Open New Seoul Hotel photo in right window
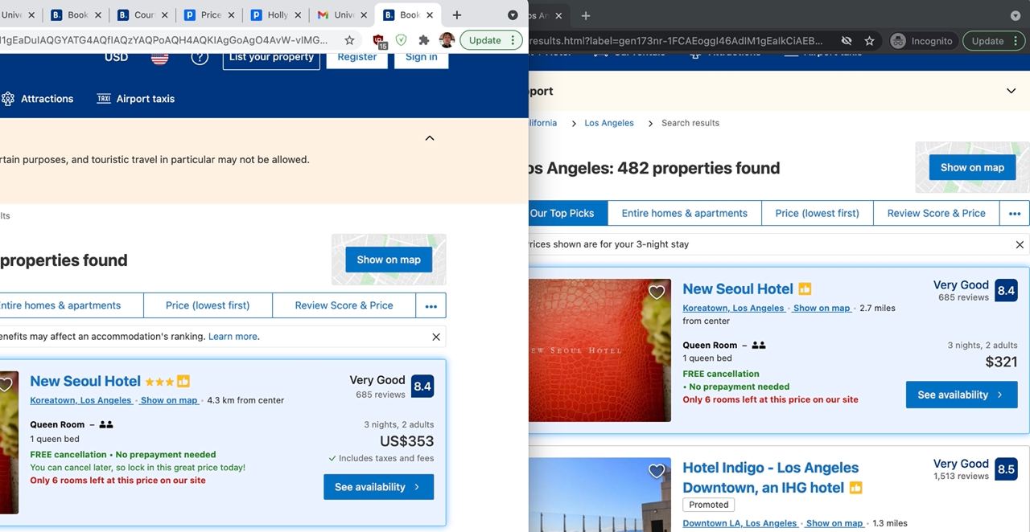This screenshot has width=1030, height=532. pyautogui.click(x=599, y=350)
